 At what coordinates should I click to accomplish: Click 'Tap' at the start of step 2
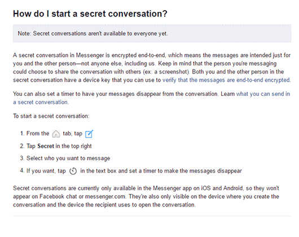tap(31, 146)
